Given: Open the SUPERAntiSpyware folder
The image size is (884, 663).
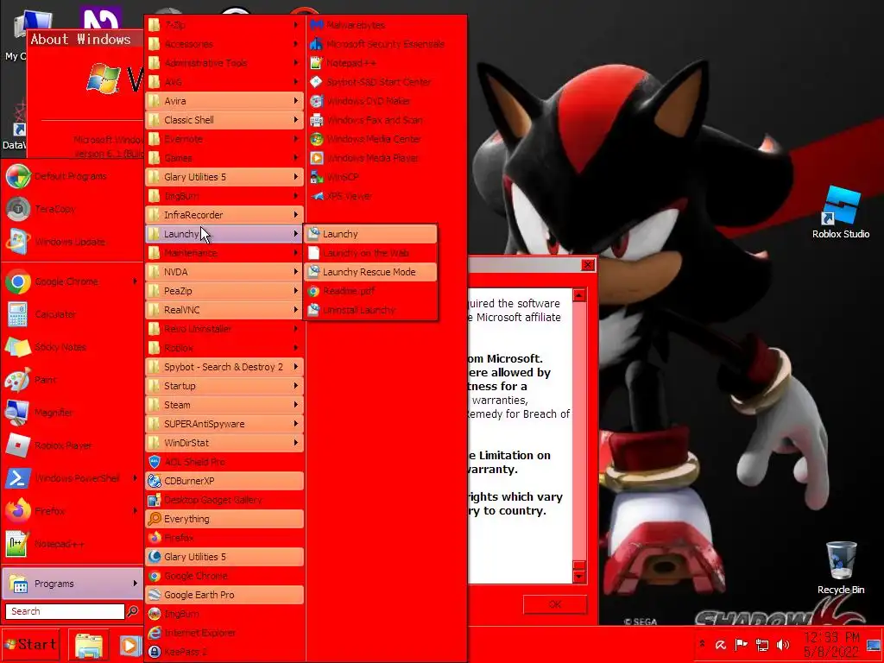Looking at the screenshot, I should tap(224, 424).
